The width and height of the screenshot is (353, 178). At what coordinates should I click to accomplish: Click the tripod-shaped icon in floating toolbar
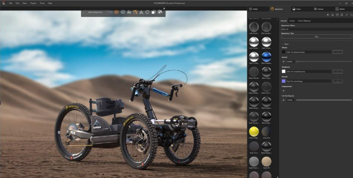click(x=141, y=12)
